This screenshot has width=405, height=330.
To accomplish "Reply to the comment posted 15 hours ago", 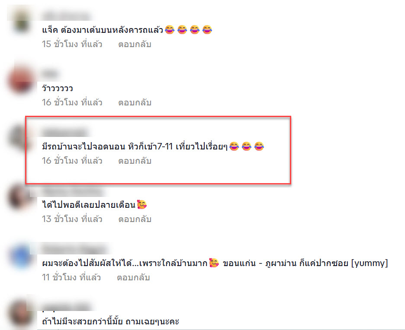I will [135, 44].
